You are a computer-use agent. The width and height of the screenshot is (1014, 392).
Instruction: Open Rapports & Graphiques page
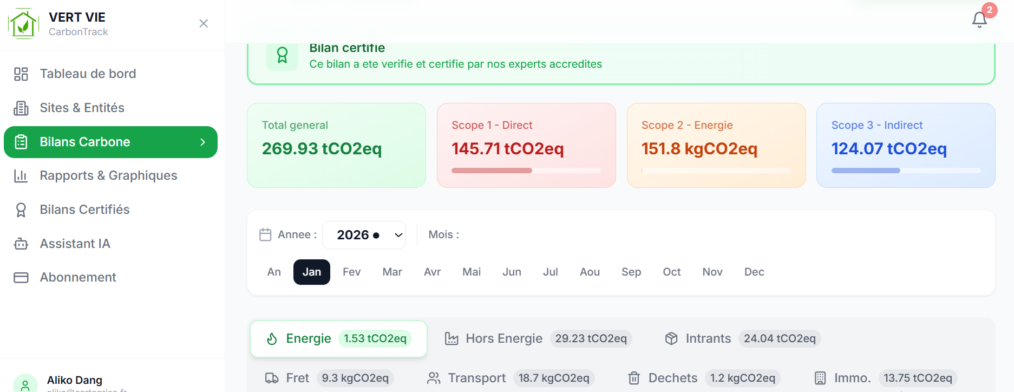pyautogui.click(x=110, y=175)
